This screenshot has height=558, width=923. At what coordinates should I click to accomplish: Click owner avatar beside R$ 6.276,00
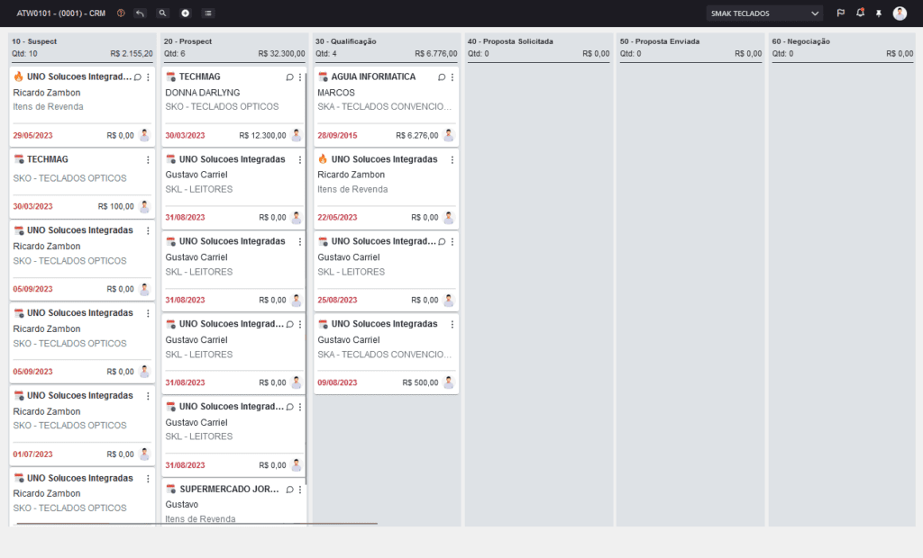pos(449,135)
